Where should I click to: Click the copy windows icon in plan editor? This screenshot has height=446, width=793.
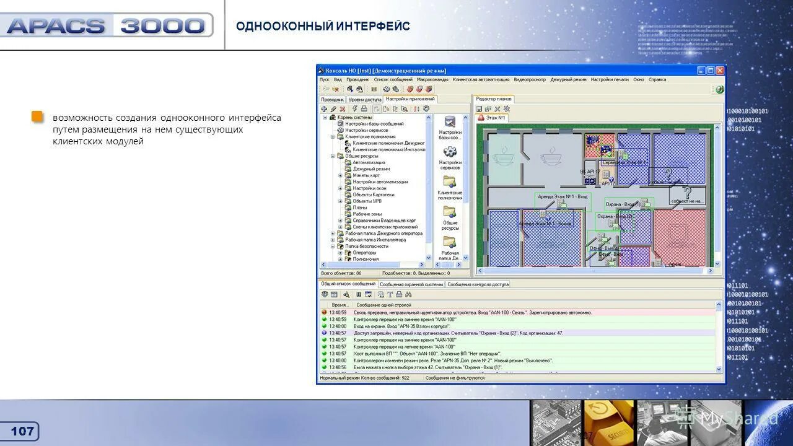[488, 108]
